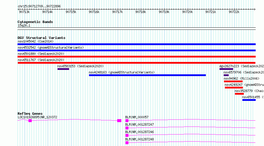Viewport: 264px width, 146px height.
Task: Open the nsv94962 (Mills2006) label
Action: pyautogui.click(x=241, y=78)
